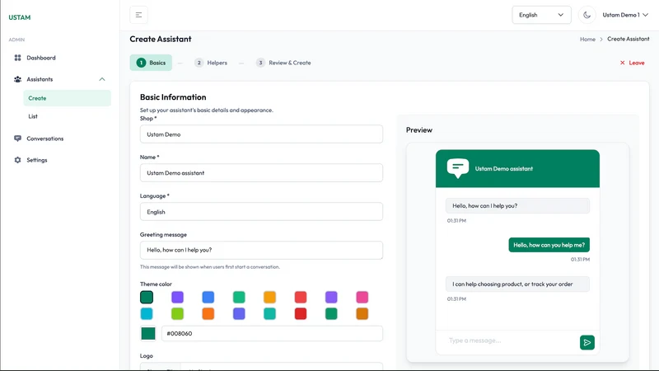This screenshot has height=371, width=659.
Task: Open the English language dropdown in the header
Action: click(541, 15)
